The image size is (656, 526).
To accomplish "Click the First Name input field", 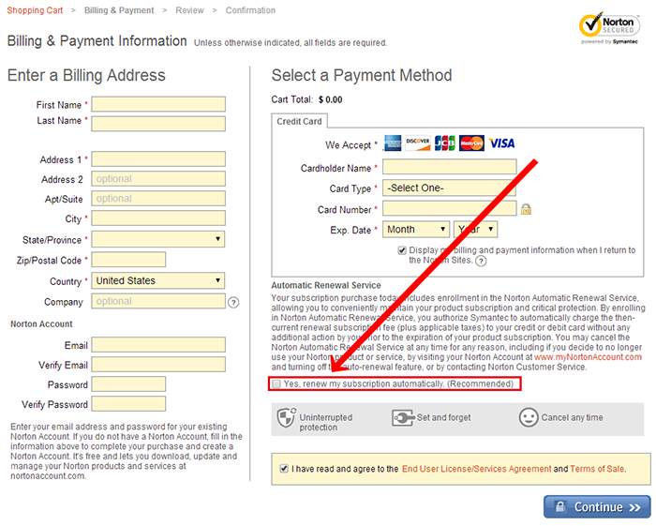I will click(158, 105).
